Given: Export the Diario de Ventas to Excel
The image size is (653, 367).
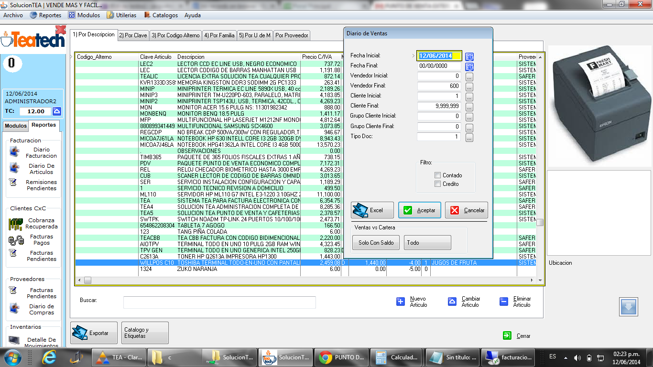Looking at the screenshot, I should (x=372, y=210).
